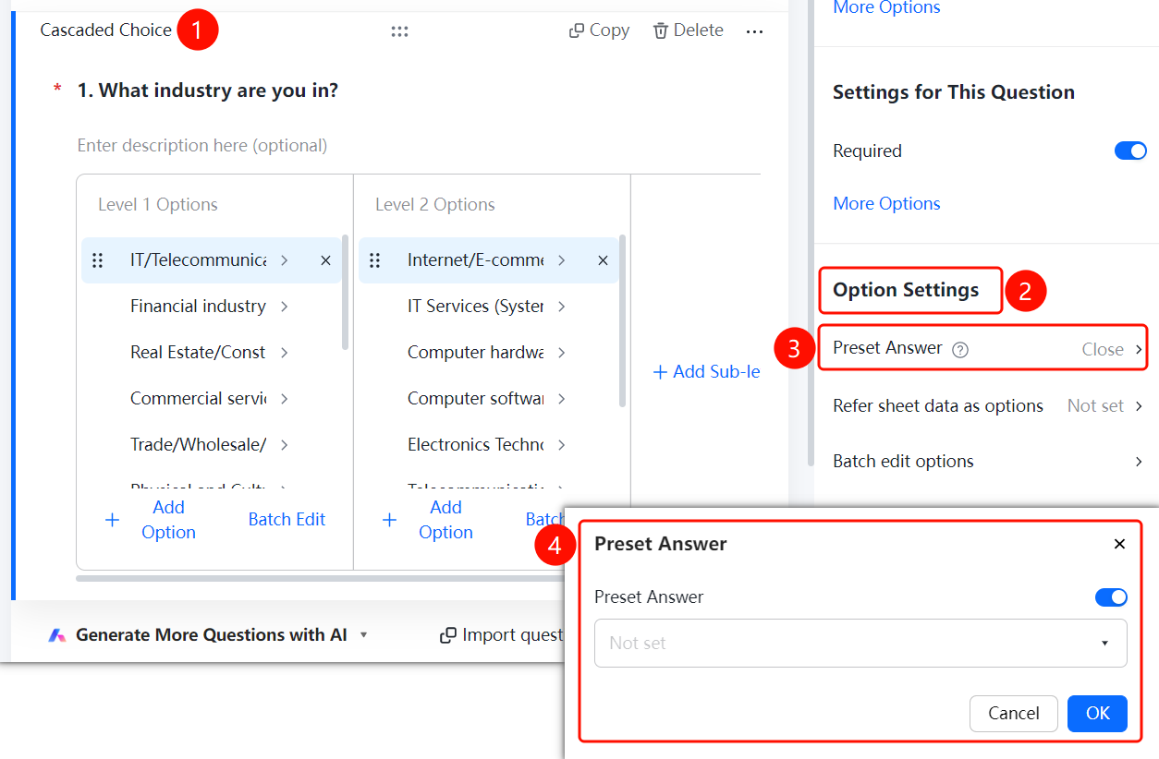Viewport: 1159px width, 759px height.
Task: Expand the Computer hardwa chevron
Action: 561,353
